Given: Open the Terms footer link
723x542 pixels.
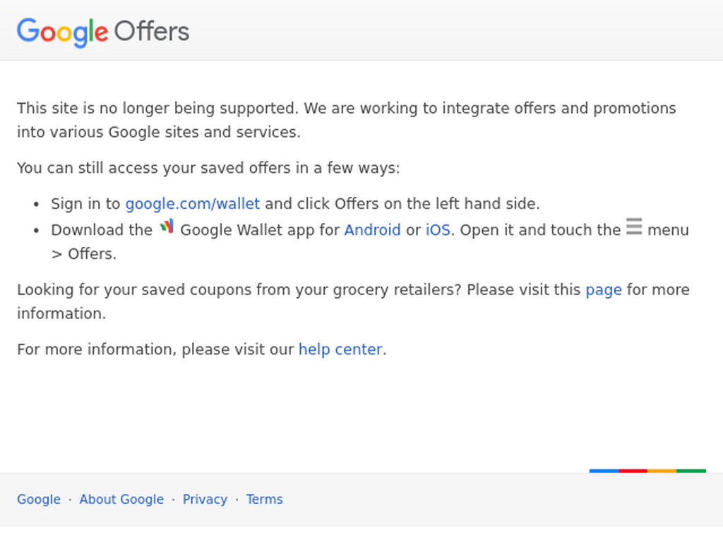Looking at the screenshot, I should [264, 500].
